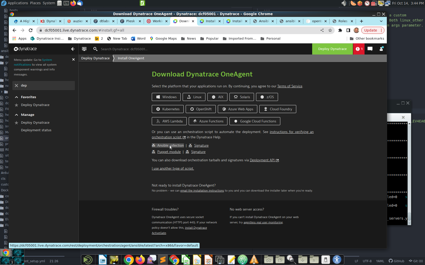Collapse the Manage section
The height and width of the screenshot is (265, 425).
pos(16,115)
